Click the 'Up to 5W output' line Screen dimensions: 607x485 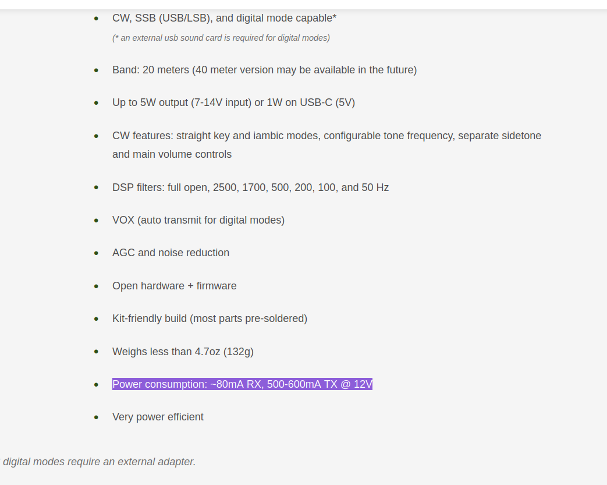click(x=233, y=102)
